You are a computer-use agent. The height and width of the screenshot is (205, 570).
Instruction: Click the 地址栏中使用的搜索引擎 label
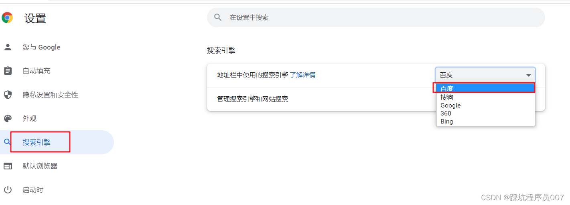252,75
